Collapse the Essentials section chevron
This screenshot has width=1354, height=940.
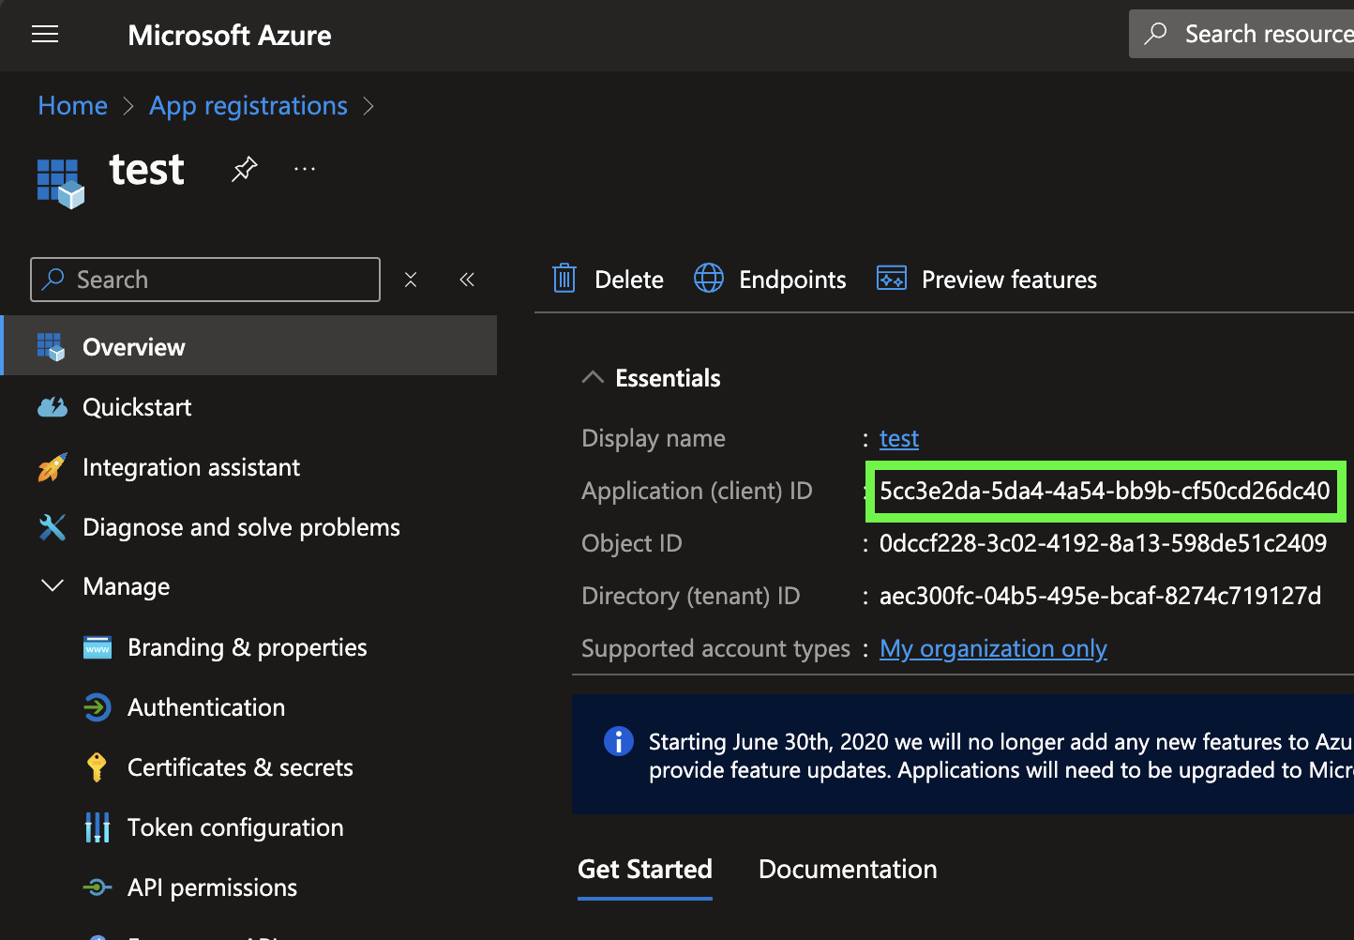pos(593,377)
